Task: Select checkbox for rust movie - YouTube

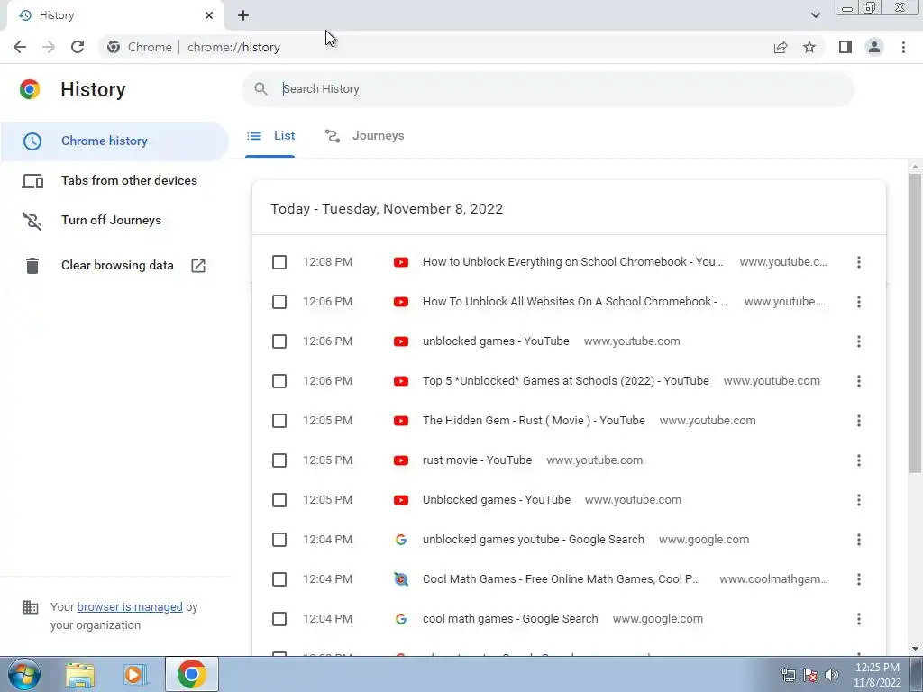Action: point(279,460)
